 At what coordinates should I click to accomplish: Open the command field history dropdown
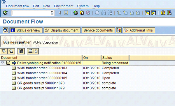(52, 13)
